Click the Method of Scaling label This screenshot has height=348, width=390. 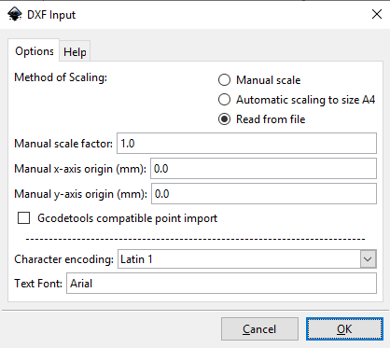click(x=61, y=77)
